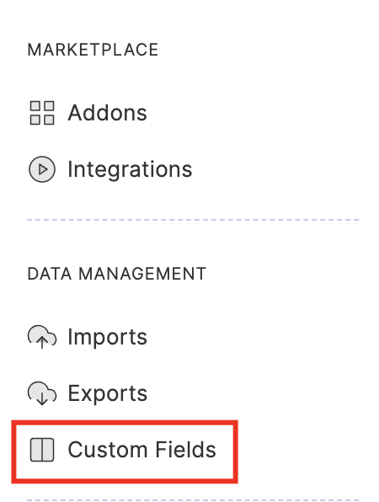
Task: Select the word Fields in Custom Fields
Action: pos(185,450)
